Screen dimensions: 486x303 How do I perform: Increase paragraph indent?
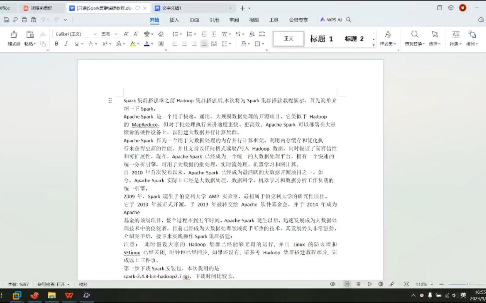214,34
